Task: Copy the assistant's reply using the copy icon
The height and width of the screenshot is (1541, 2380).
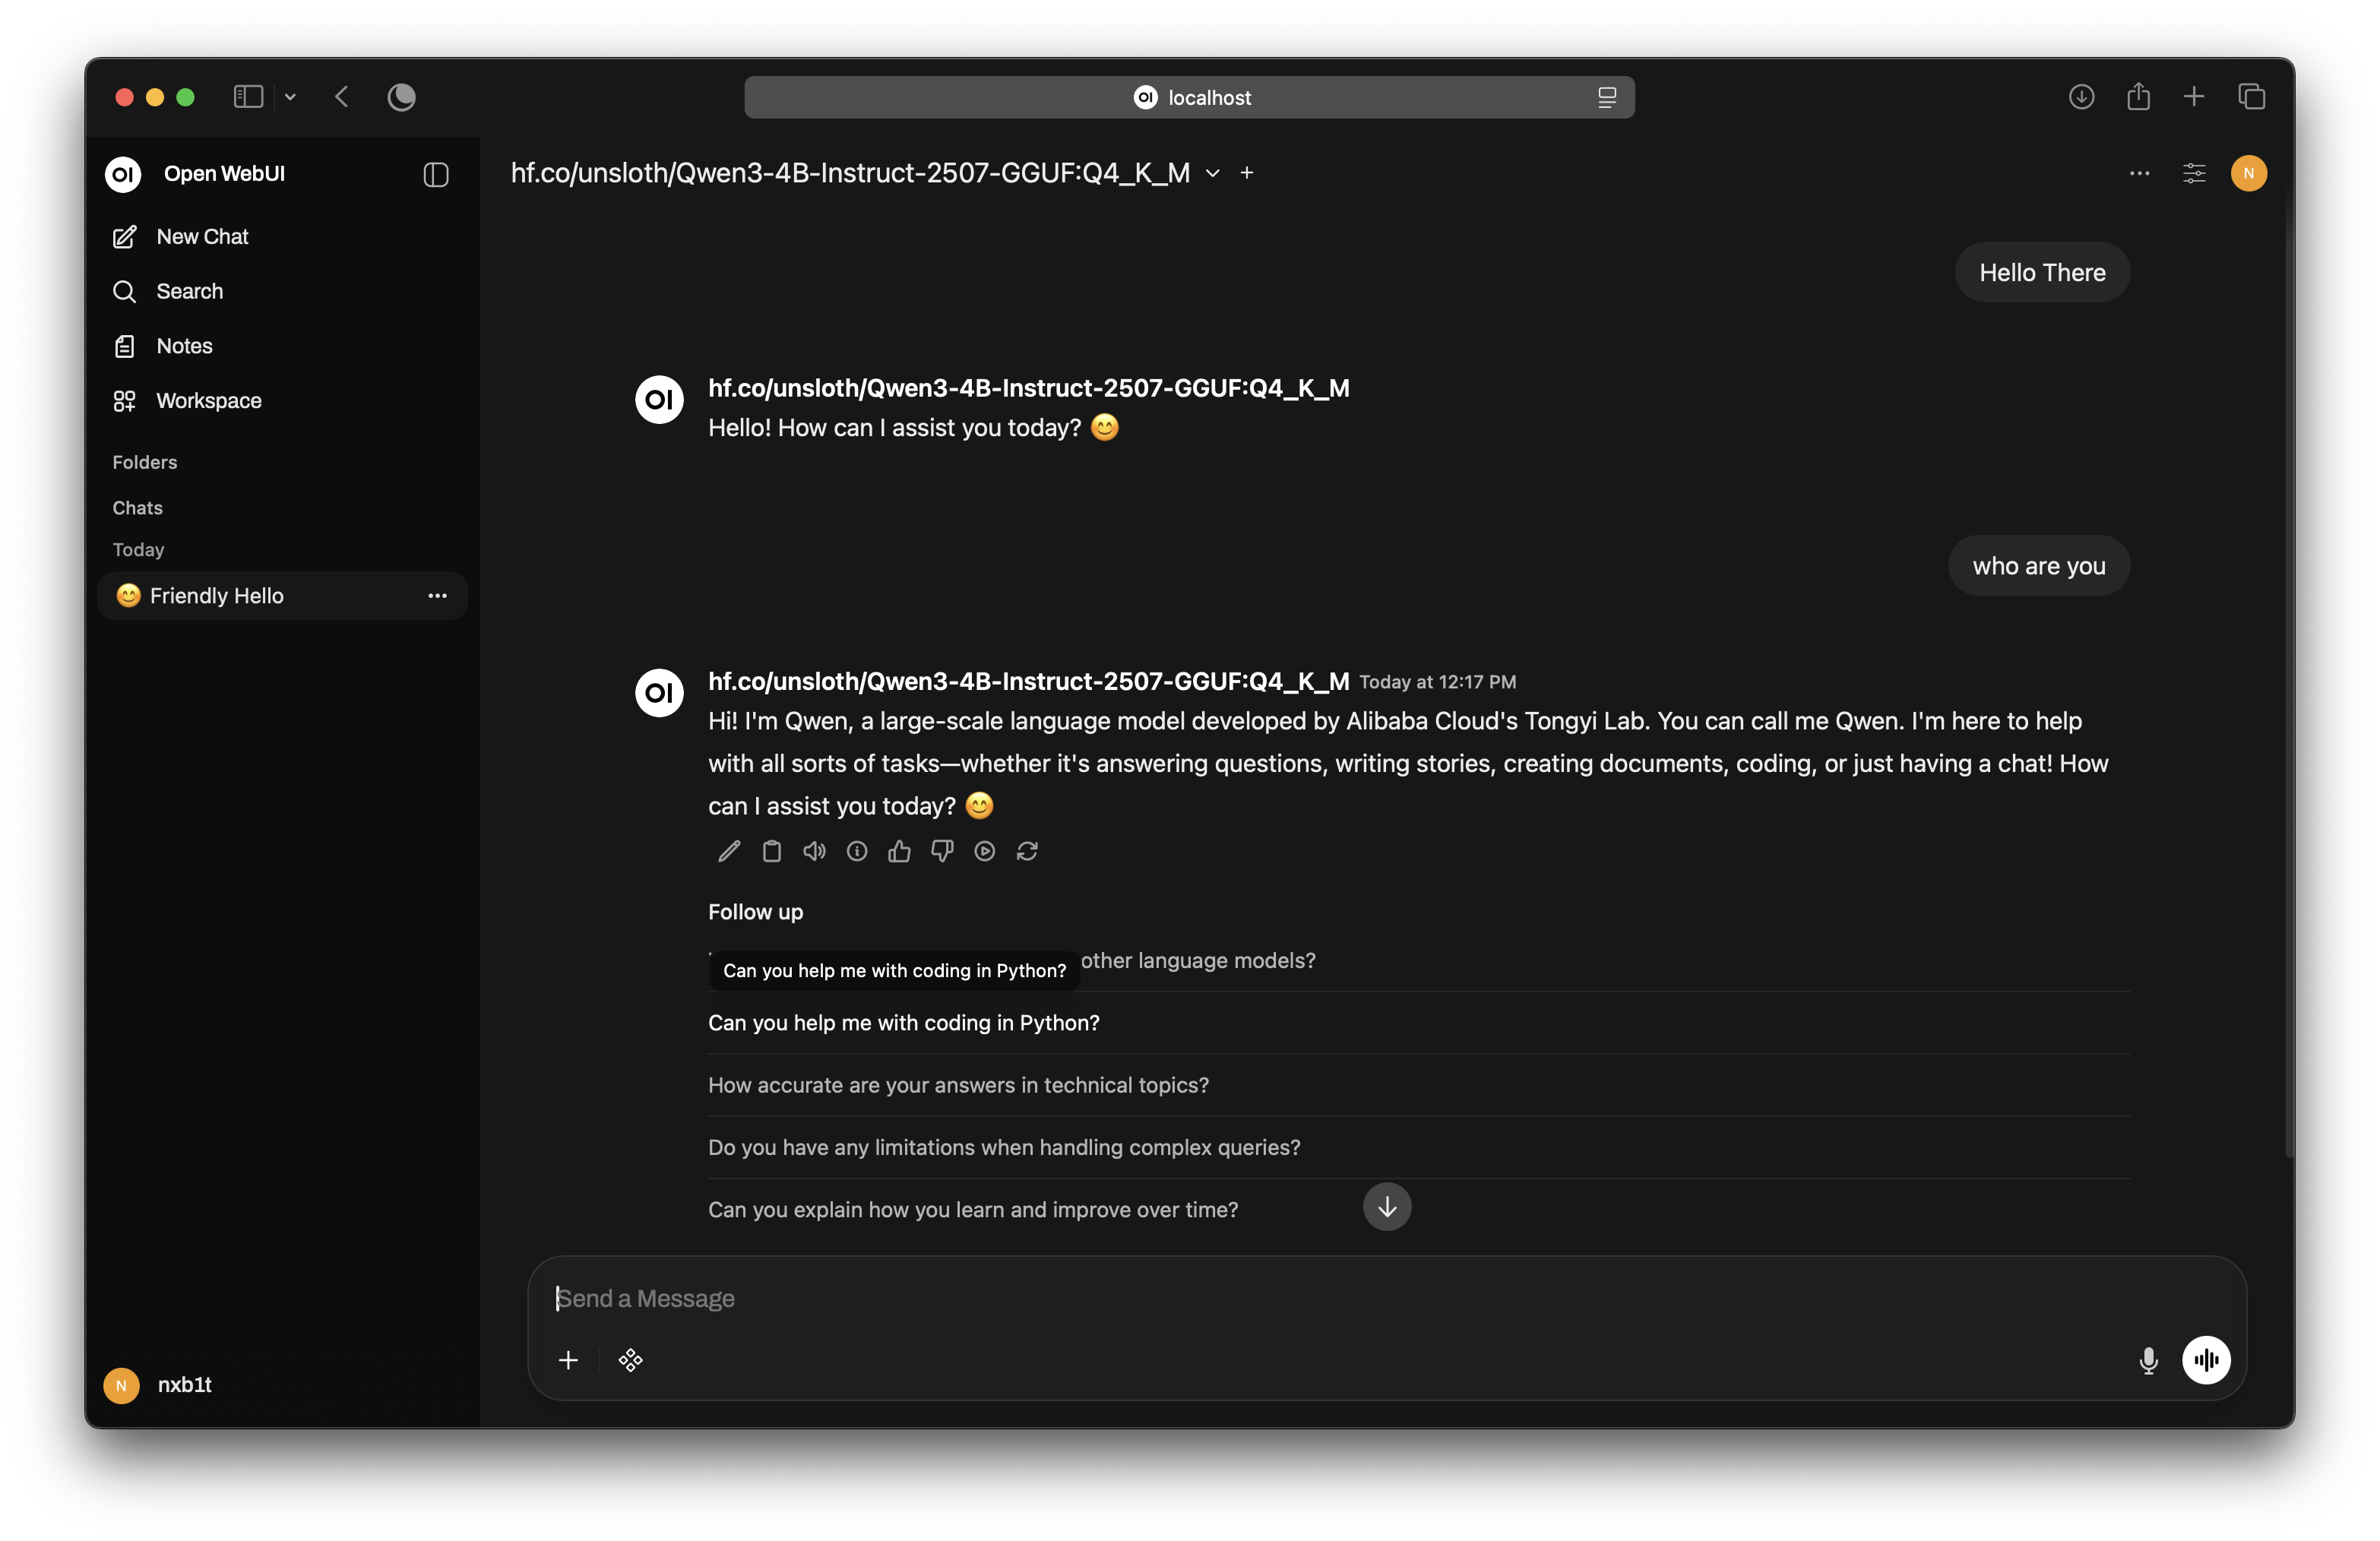Action: (x=771, y=851)
